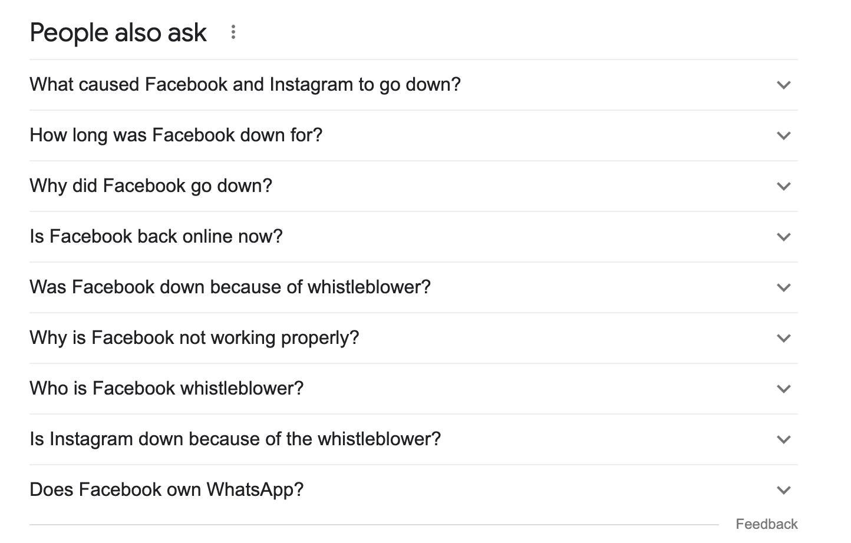Open the question 'Is Facebook back online now?'
Viewport: 851px width, 543px height.
pos(156,237)
